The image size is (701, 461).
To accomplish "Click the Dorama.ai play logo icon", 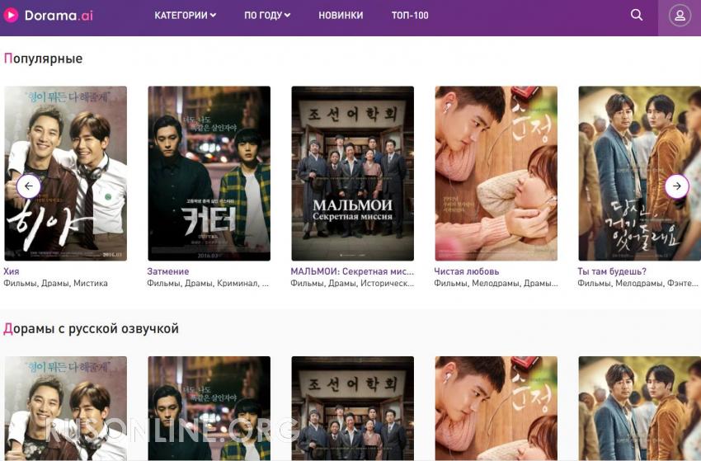I will click(x=11, y=15).
